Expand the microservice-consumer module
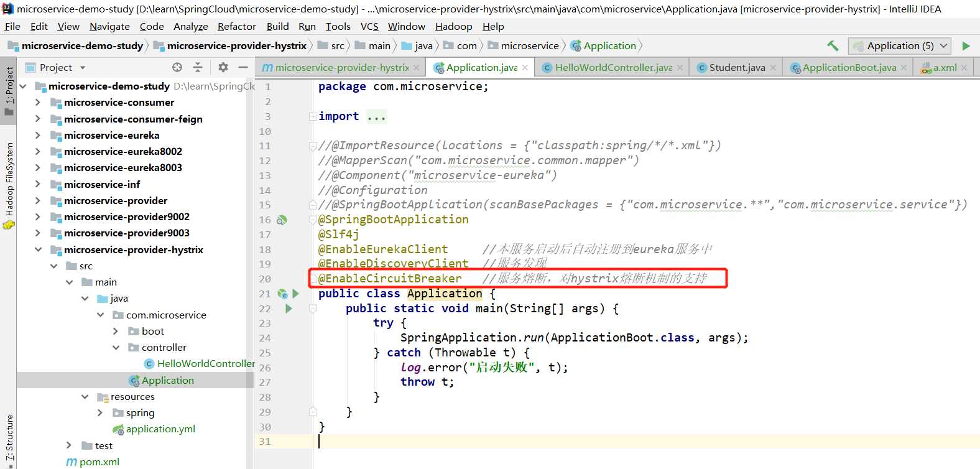Image resolution: width=980 pixels, height=469 pixels. [38, 102]
